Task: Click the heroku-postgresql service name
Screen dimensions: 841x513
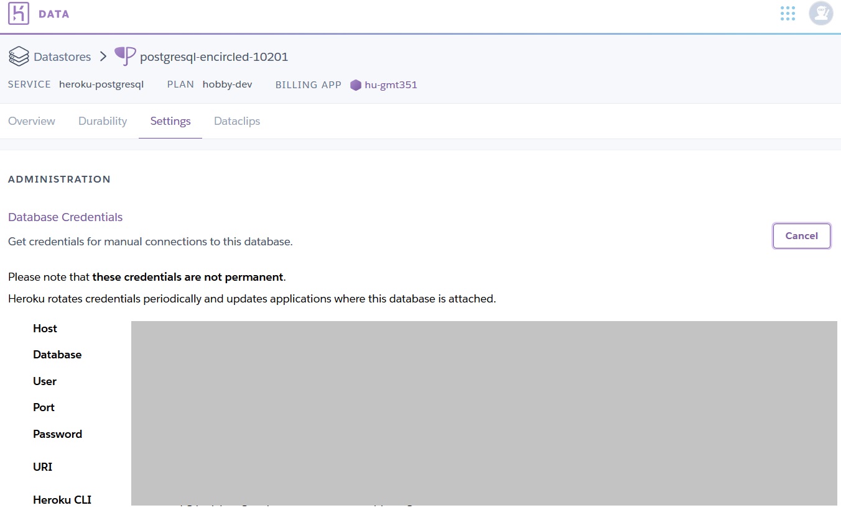Action: coord(101,84)
